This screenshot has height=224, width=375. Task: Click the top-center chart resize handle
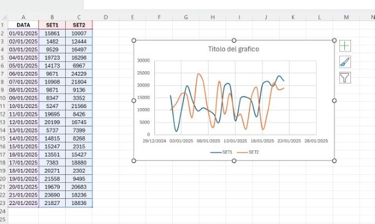234,41
